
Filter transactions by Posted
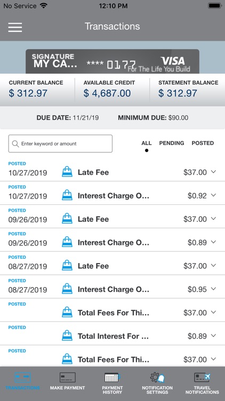tap(203, 143)
